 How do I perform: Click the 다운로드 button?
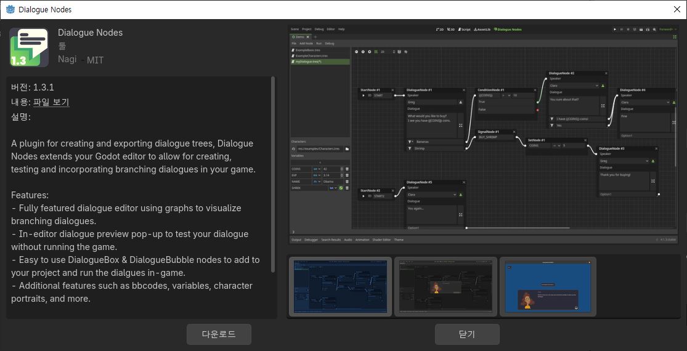pos(219,334)
